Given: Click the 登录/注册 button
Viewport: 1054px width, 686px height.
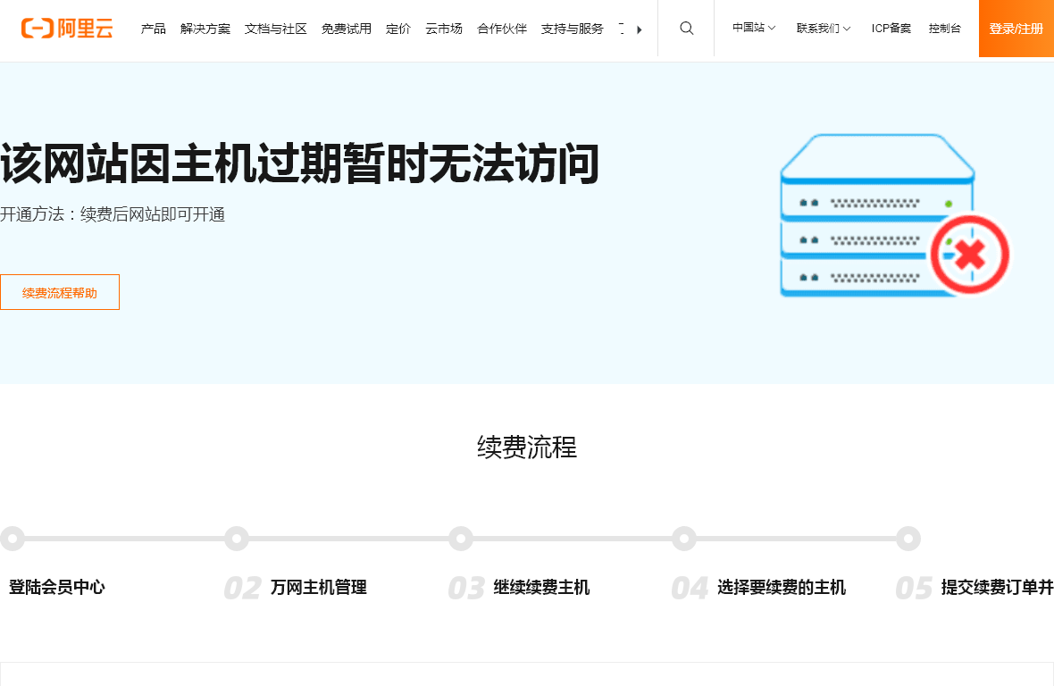Looking at the screenshot, I should 1016,29.
